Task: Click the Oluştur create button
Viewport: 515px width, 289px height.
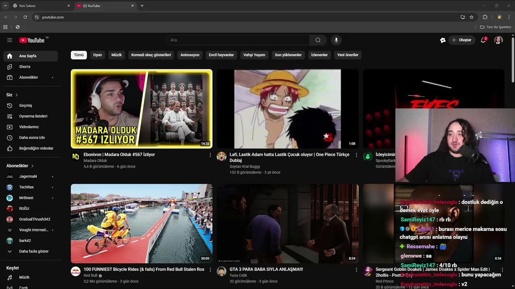Action: point(462,40)
